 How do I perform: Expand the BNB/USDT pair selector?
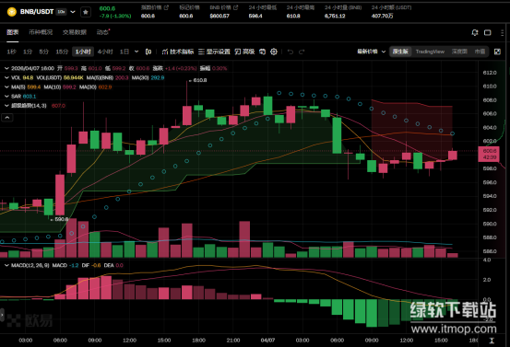pyautogui.click(x=73, y=12)
